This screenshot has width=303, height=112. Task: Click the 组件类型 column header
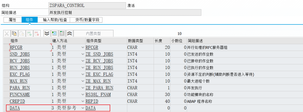click(106, 41)
